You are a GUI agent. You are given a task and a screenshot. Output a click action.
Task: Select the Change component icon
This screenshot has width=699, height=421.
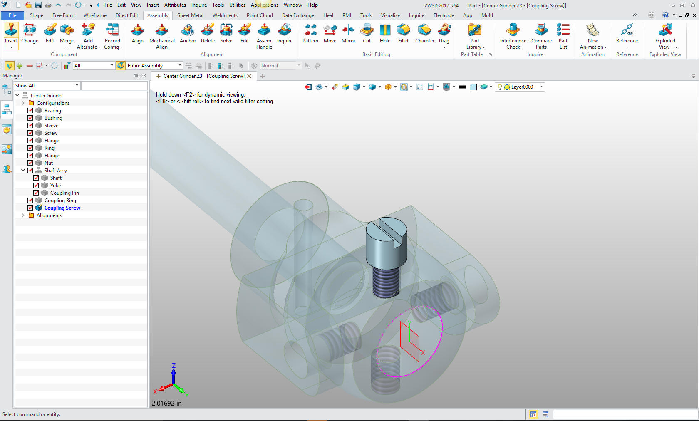tap(30, 33)
